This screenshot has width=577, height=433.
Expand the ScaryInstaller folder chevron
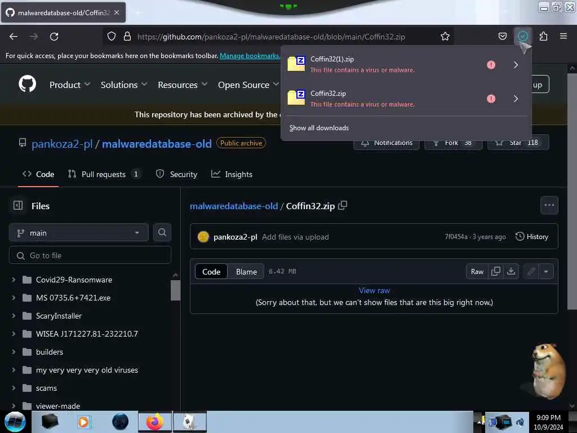click(14, 316)
